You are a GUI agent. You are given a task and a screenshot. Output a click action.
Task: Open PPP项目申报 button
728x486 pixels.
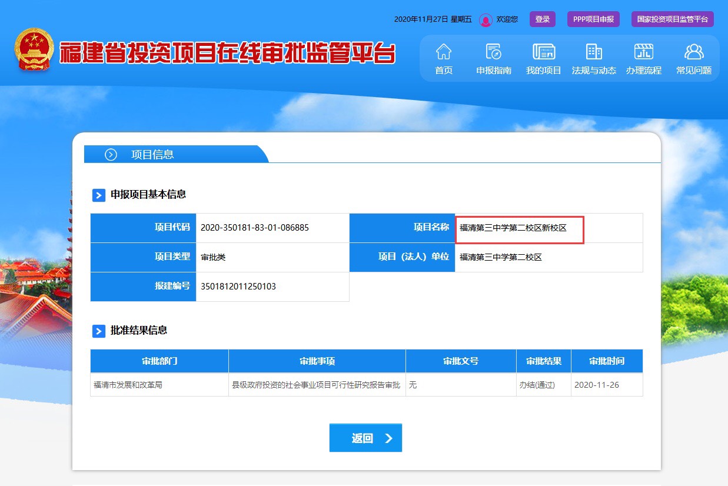[593, 19]
